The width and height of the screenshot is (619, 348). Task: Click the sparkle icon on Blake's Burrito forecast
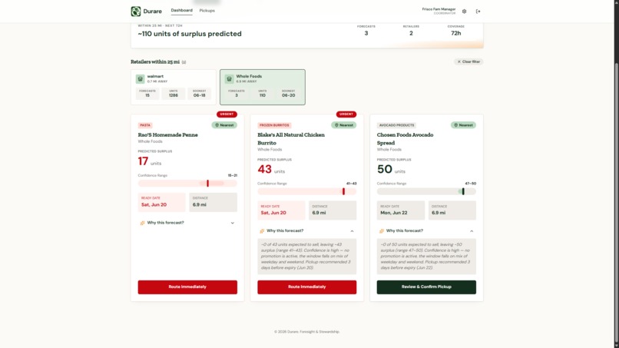point(262,231)
